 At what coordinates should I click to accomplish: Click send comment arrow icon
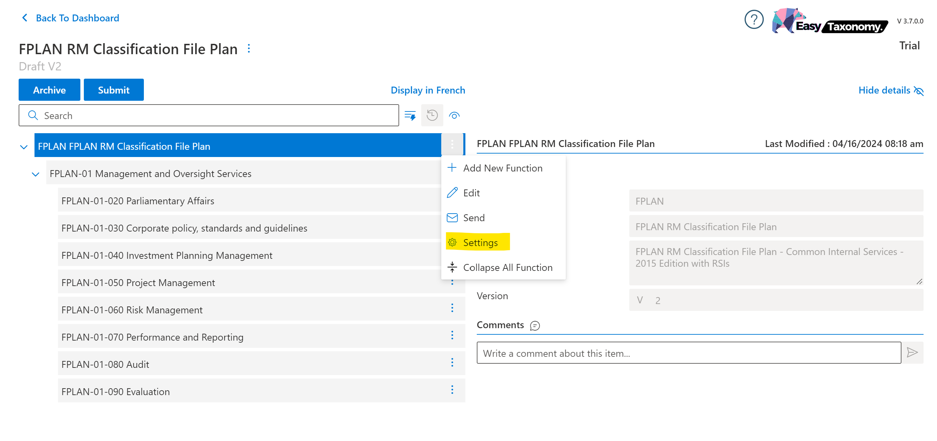(912, 353)
